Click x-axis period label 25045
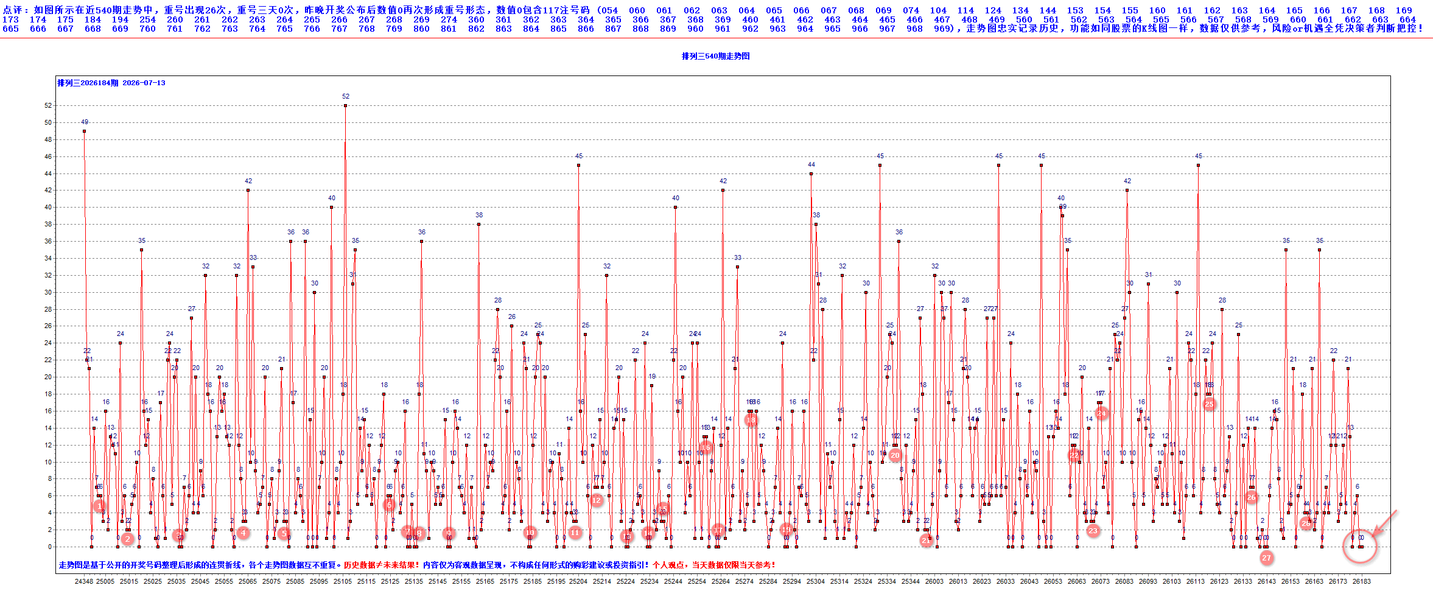The image size is (1433, 602). pyautogui.click(x=200, y=581)
